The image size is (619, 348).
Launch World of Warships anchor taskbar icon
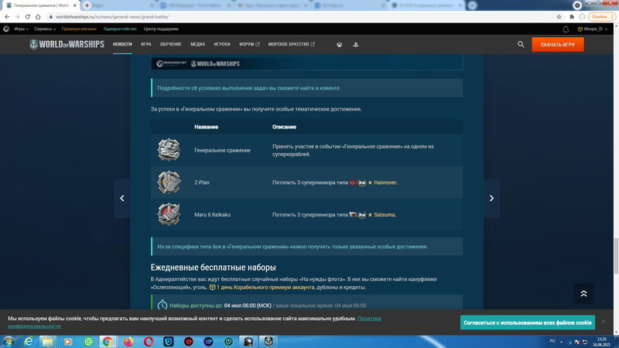(x=268, y=342)
